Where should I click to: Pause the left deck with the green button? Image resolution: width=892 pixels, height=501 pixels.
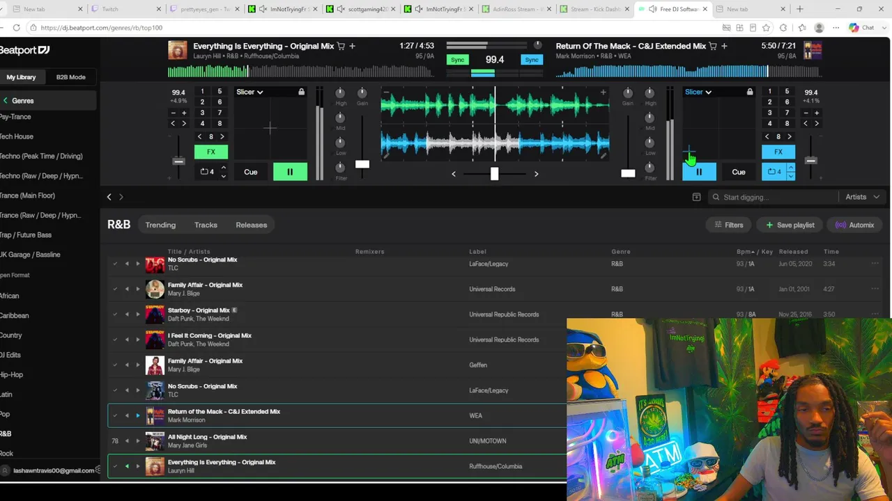click(x=290, y=171)
